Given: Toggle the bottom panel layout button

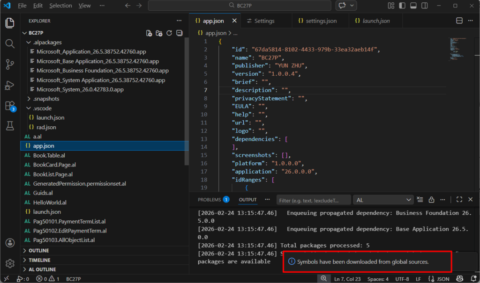Looking at the screenshot, I should pyautogui.click(x=413, y=6).
